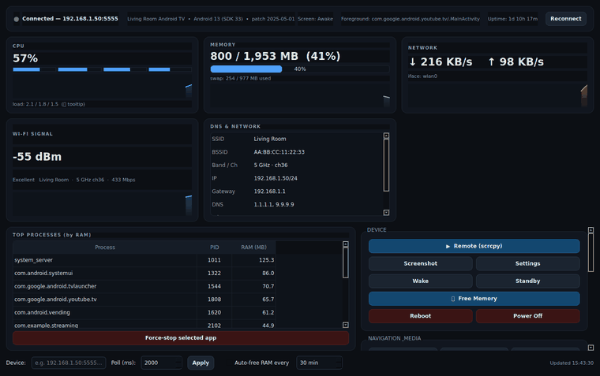This screenshot has height=376, width=600.
Task: Focus the Device address input field
Action: 69,363
